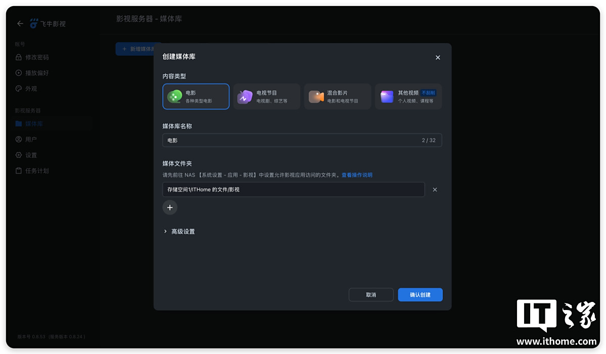Close the 创建媒体库 dialog
The height and width of the screenshot is (354, 606).
click(438, 58)
